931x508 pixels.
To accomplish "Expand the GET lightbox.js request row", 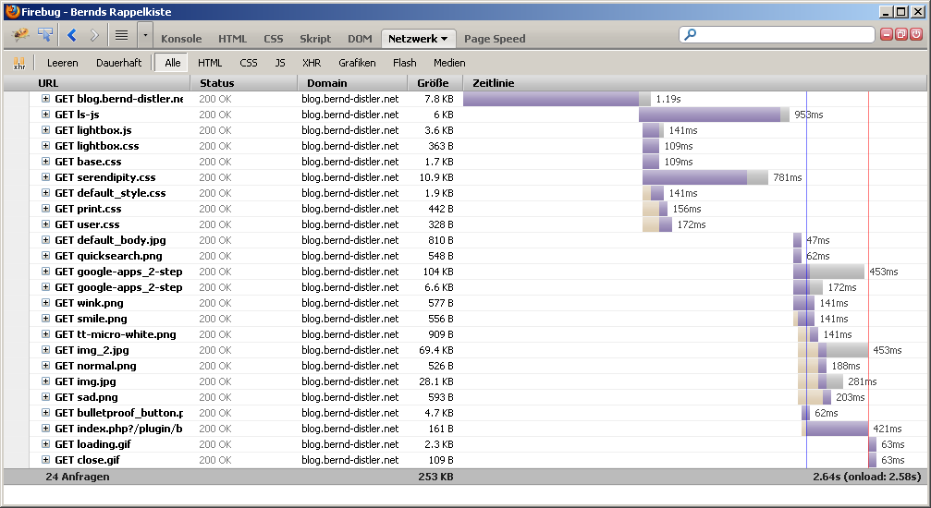I will pos(45,130).
